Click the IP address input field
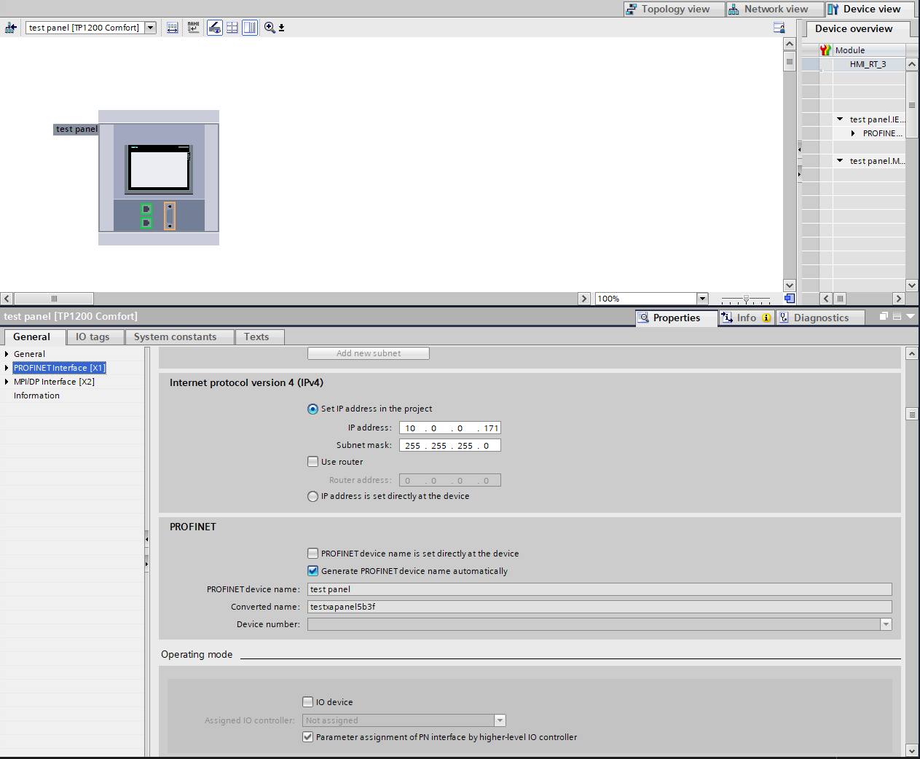The image size is (920, 759). coord(449,428)
